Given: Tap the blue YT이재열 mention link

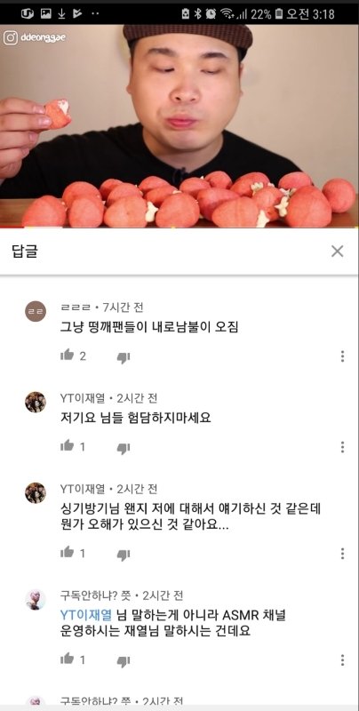Looking at the screenshot, I should point(86,615).
